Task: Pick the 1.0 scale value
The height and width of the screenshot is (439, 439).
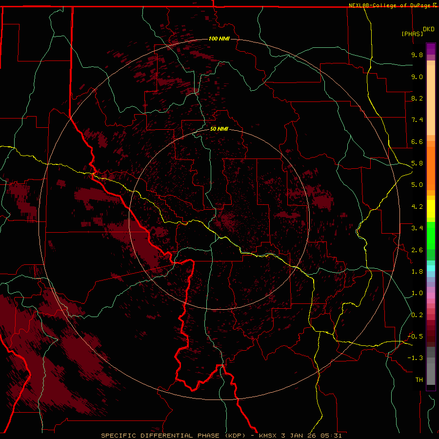Action: pyautogui.click(x=417, y=293)
